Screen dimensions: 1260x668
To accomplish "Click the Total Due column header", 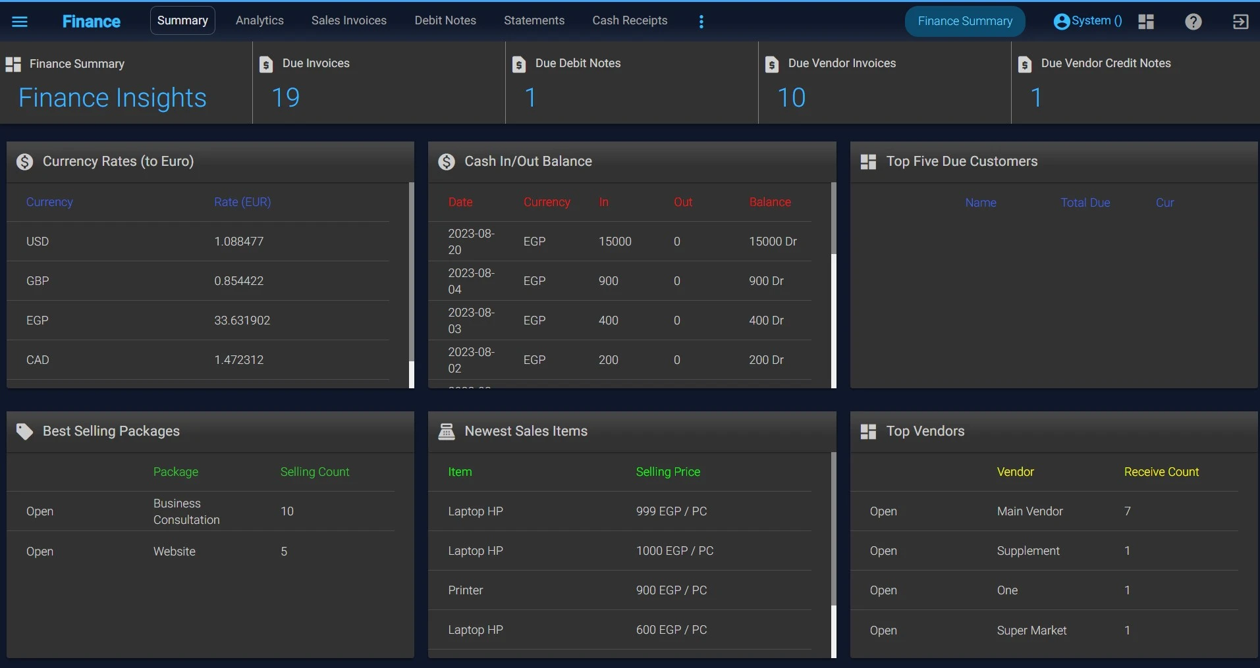I will 1085,203.
